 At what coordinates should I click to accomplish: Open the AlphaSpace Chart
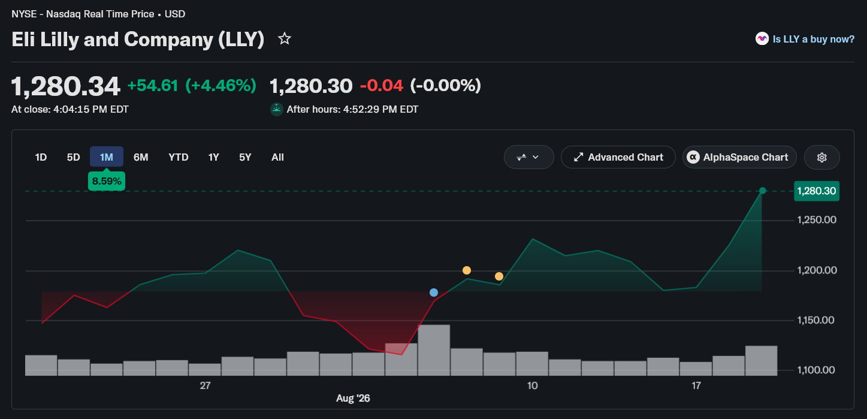point(739,158)
